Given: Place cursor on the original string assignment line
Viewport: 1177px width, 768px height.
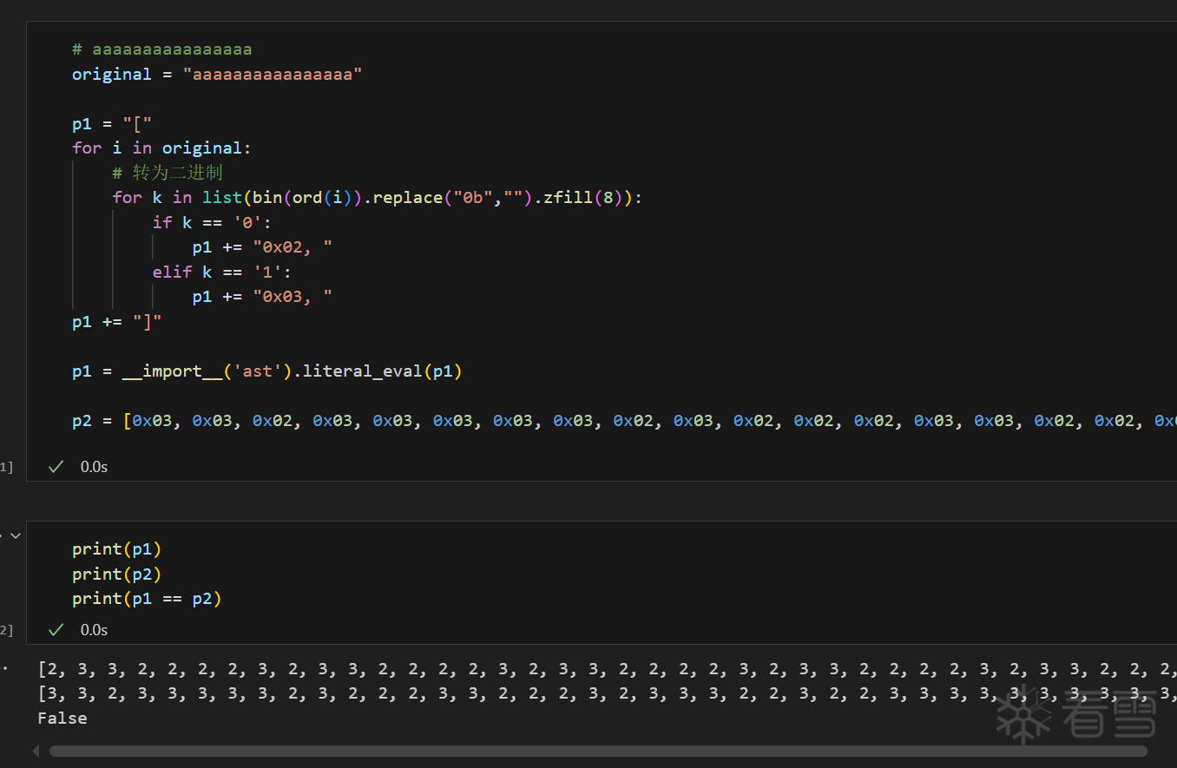Looking at the screenshot, I should tap(216, 75).
